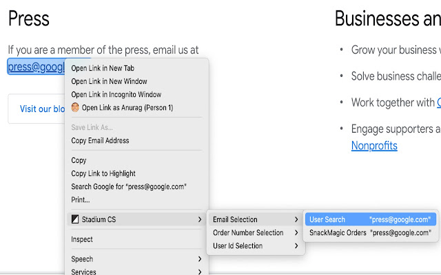Open the Visit our blog button
This screenshot has width=441, height=275.
37,109
